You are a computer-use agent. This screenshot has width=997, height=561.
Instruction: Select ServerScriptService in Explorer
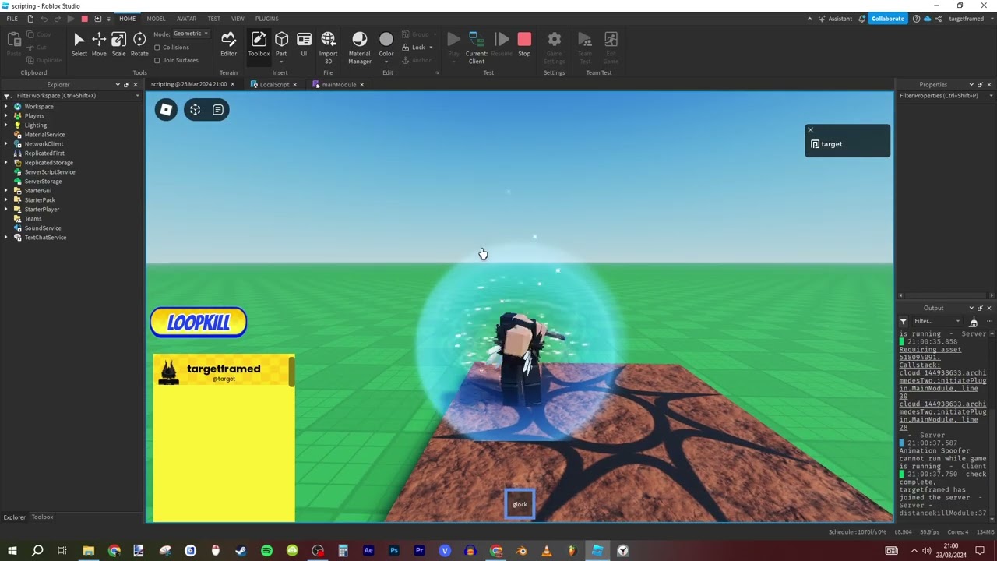point(50,172)
